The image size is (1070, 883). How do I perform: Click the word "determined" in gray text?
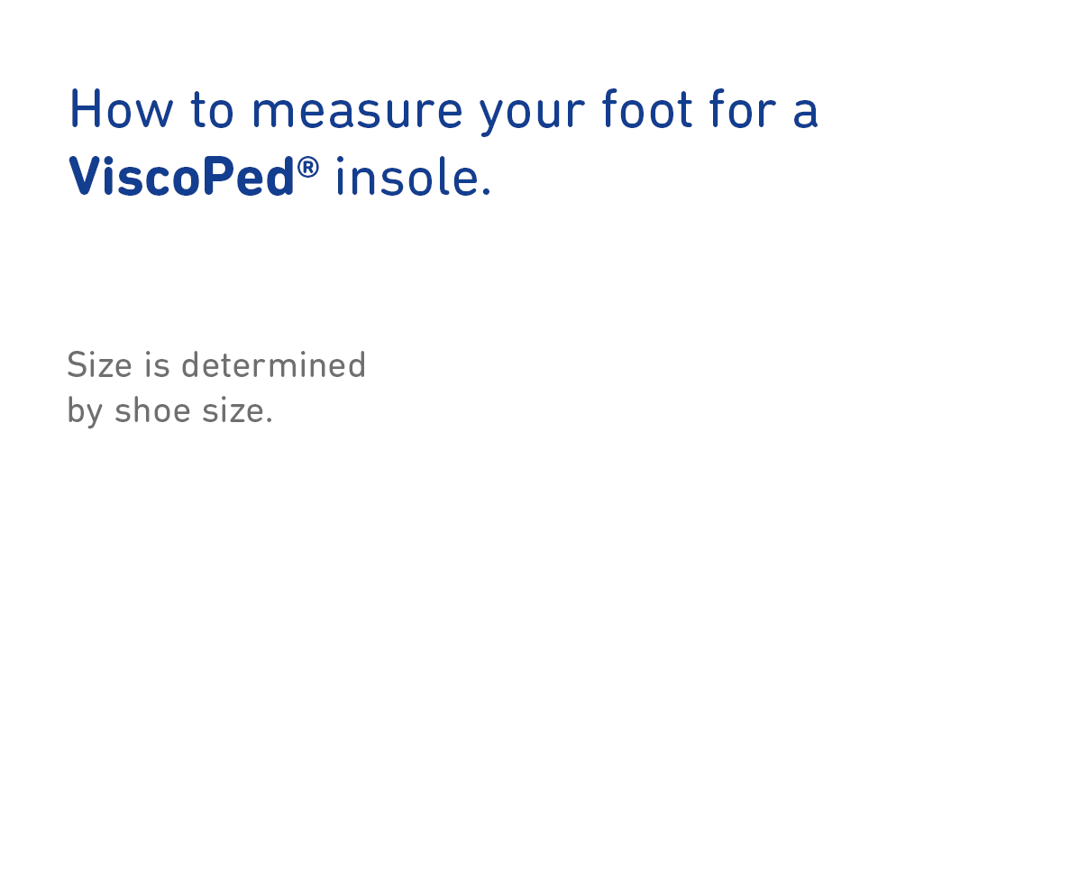coord(273,365)
